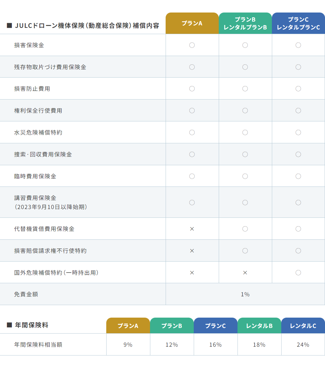Select the green プランB レンタルプランB header
325x368 pixels.
(x=245, y=23)
